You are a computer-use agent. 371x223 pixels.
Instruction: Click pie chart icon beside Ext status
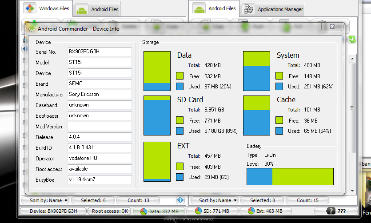click(x=251, y=211)
